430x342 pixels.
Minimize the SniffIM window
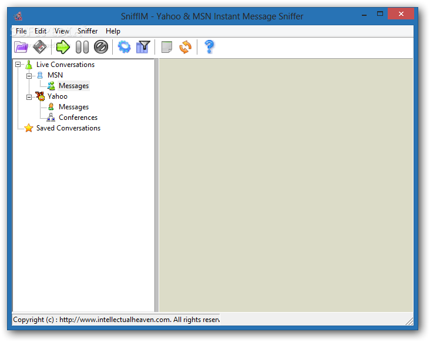point(364,14)
